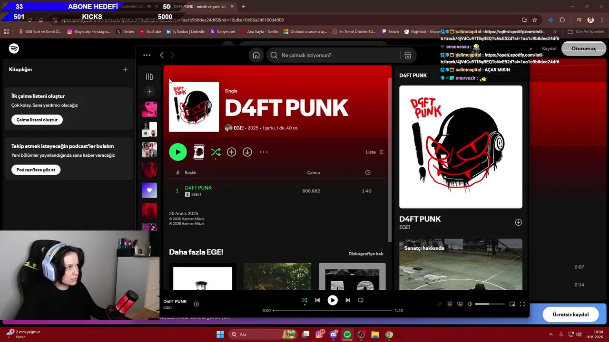Select track D4FT PUNK in the track list
Screen dimensions: 609x342
tap(198, 188)
